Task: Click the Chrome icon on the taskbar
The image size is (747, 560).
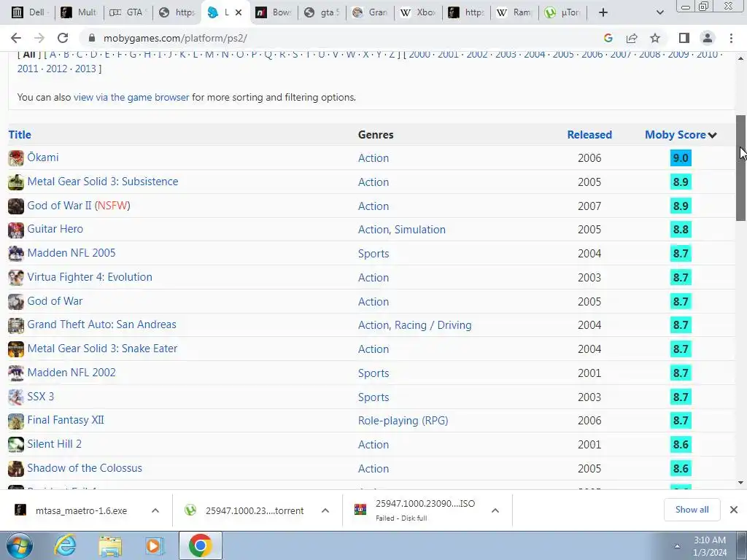Action: coord(200,545)
